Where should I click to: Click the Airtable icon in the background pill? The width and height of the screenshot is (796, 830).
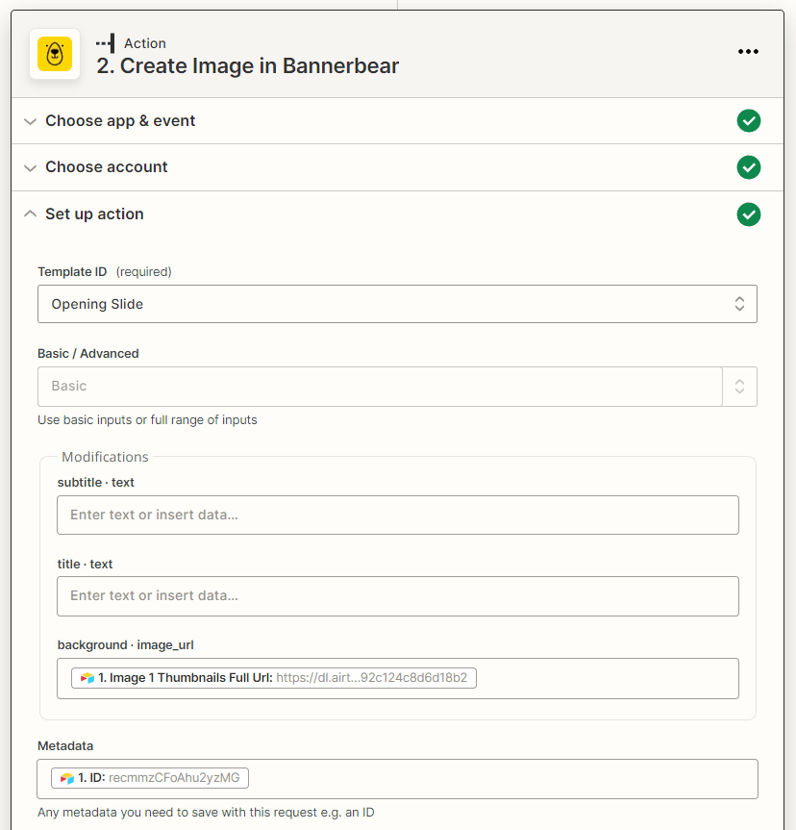(85, 677)
